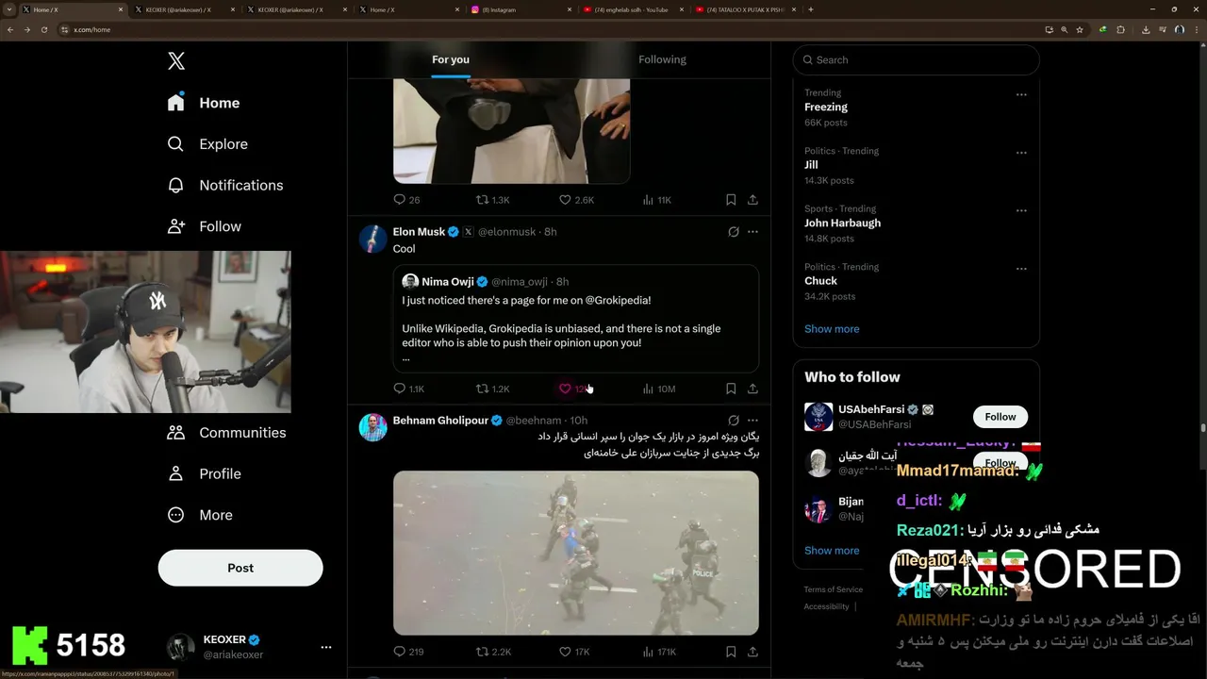Open more options for Jill trend

[1021, 153]
